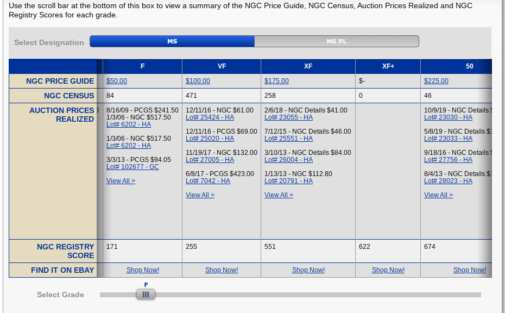
Task: Click Shop Now under F column
Action: pyautogui.click(x=143, y=270)
